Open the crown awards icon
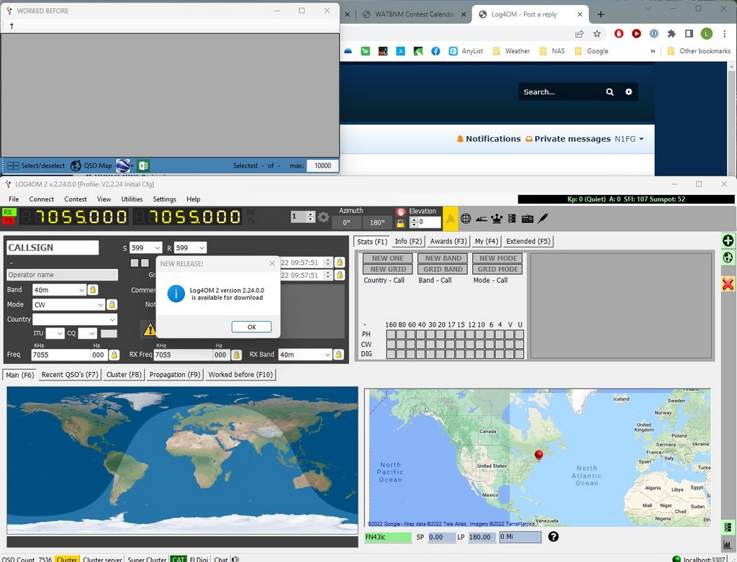 tap(497, 219)
